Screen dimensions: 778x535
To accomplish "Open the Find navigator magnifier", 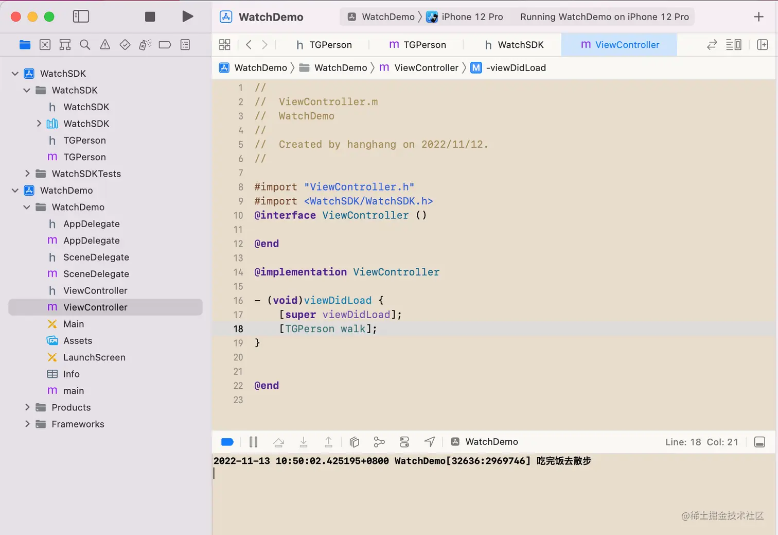I will point(85,45).
